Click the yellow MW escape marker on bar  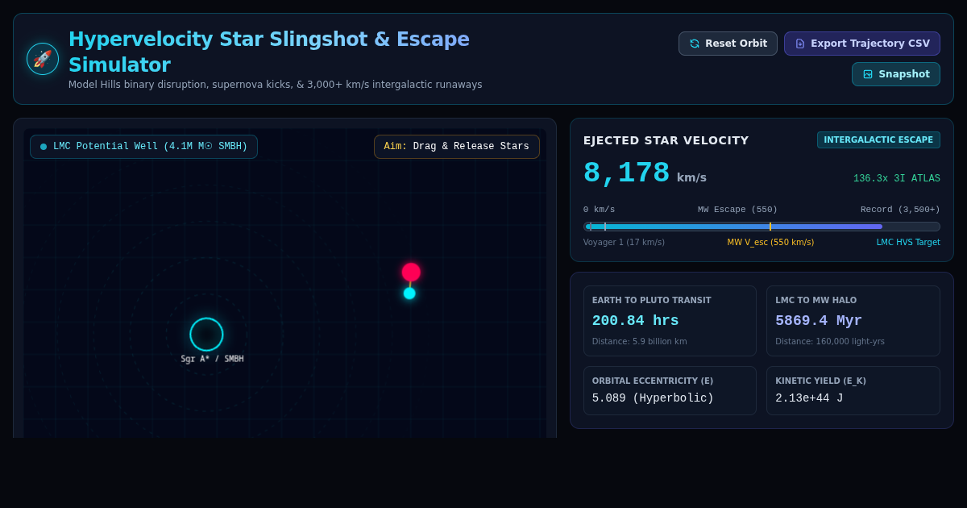pos(770,227)
